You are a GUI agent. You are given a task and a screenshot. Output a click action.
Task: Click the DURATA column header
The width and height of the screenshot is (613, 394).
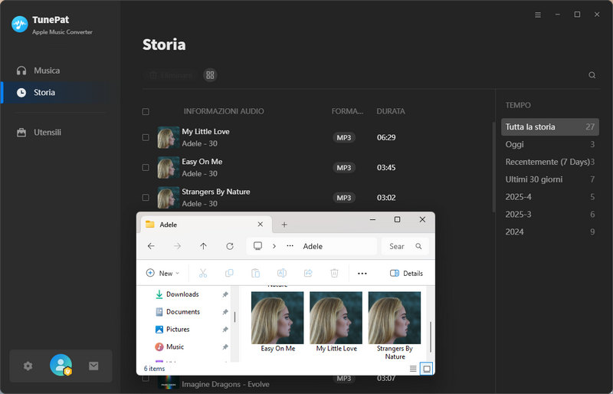coord(391,111)
